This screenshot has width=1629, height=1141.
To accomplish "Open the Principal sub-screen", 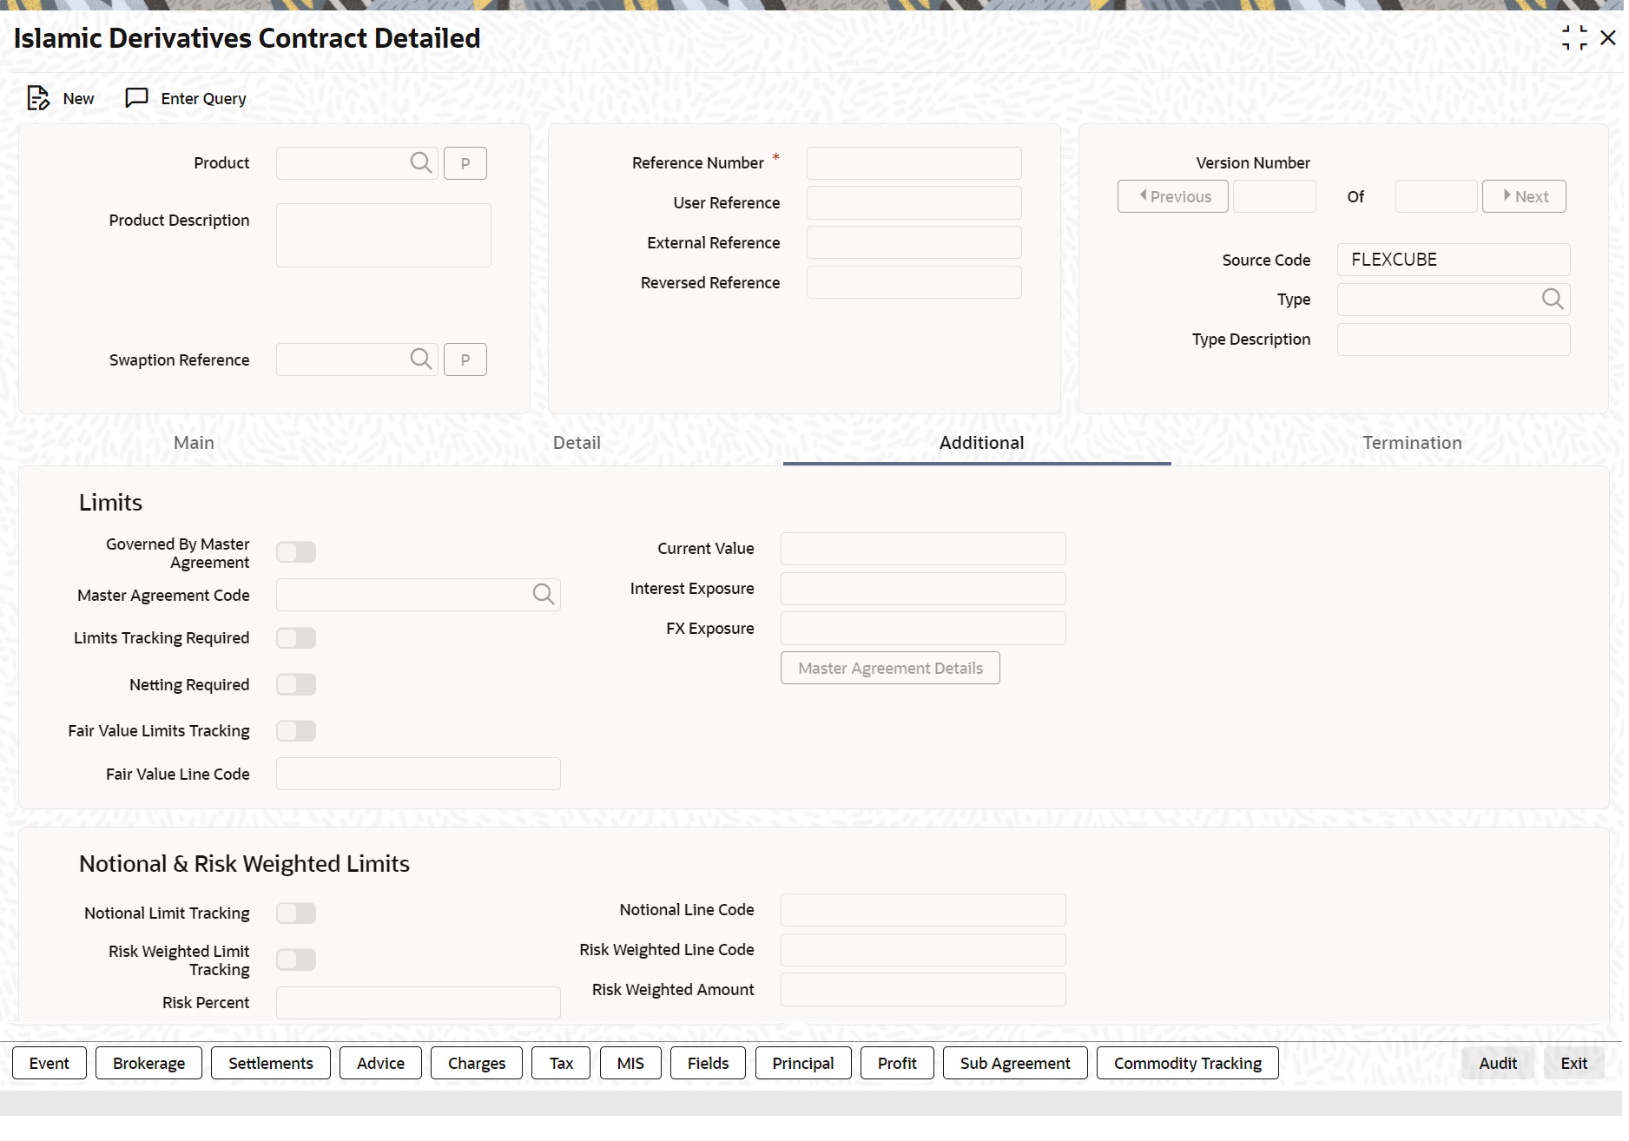I will pyautogui.click(x=803, y=1063).
